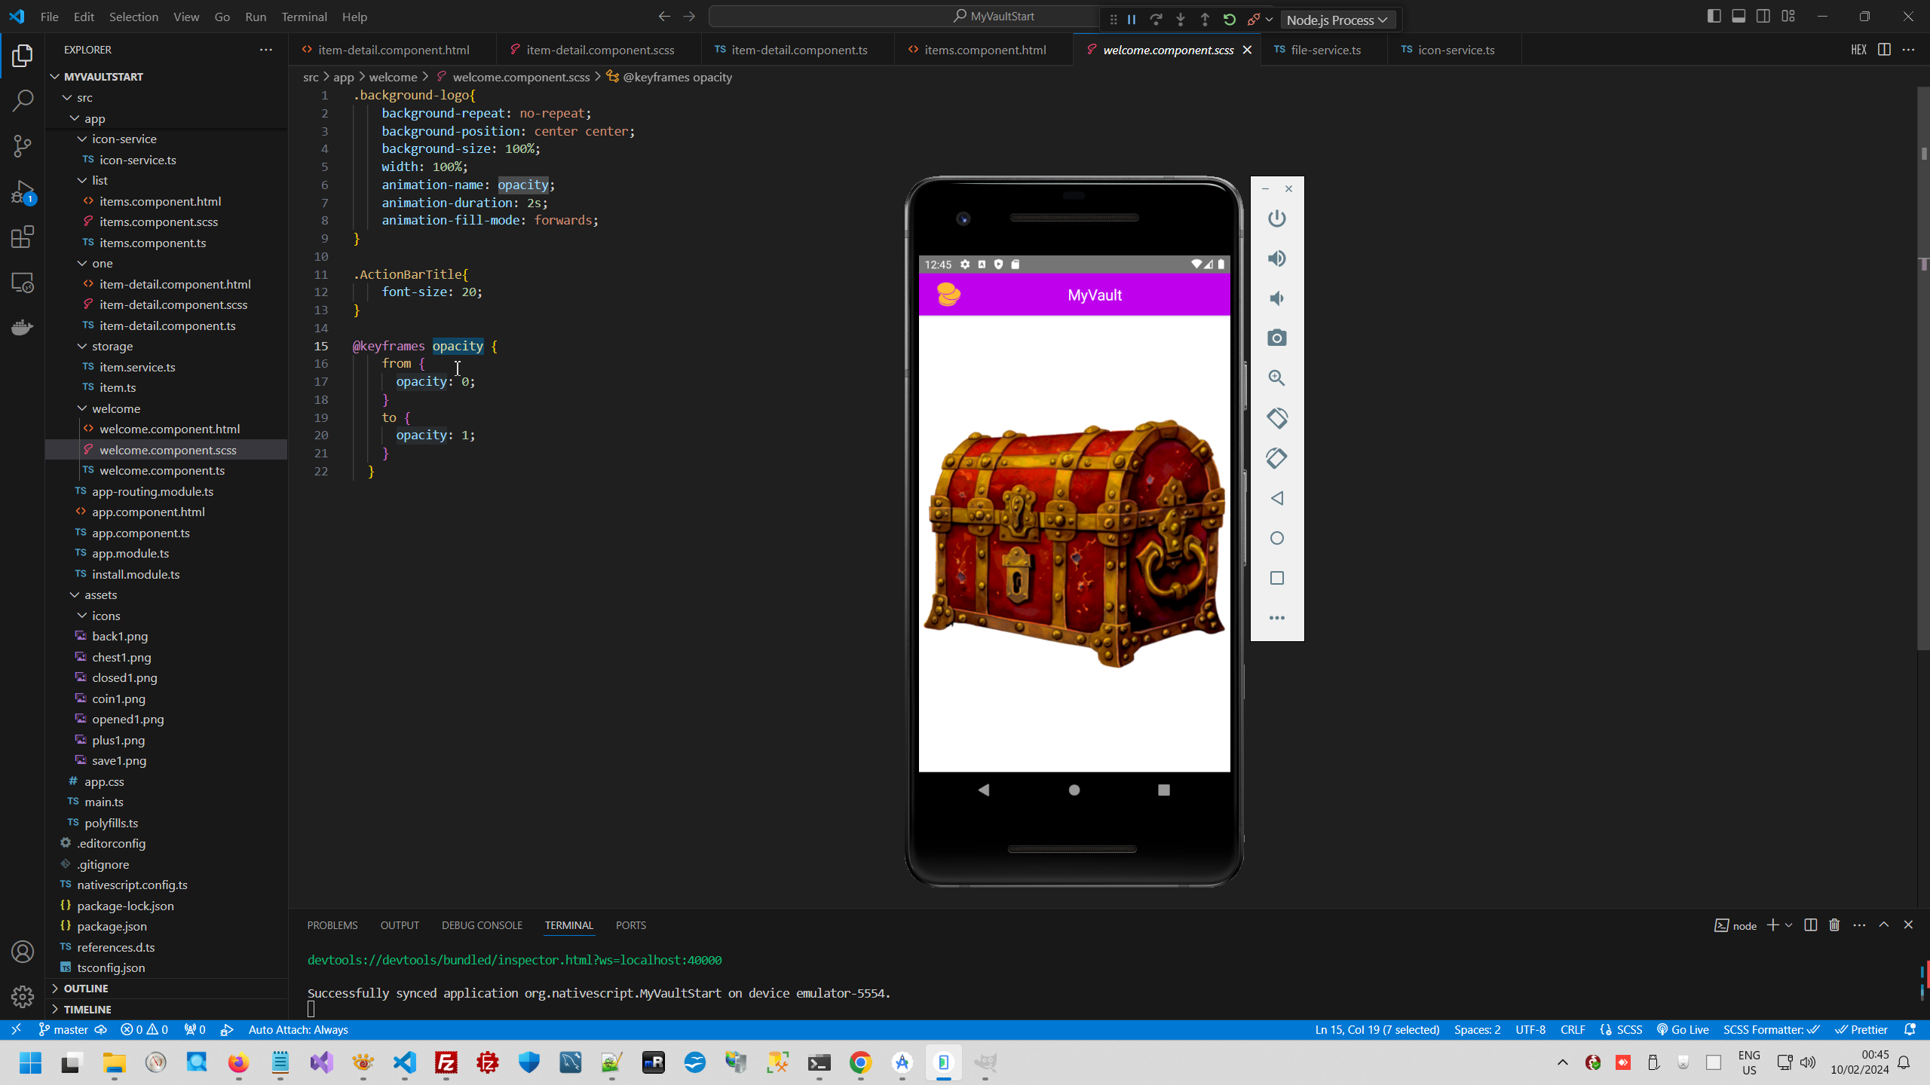Pause the Node.js debug session
This screenshot has width=1930, height=1085.
[x=1131, y=20]
